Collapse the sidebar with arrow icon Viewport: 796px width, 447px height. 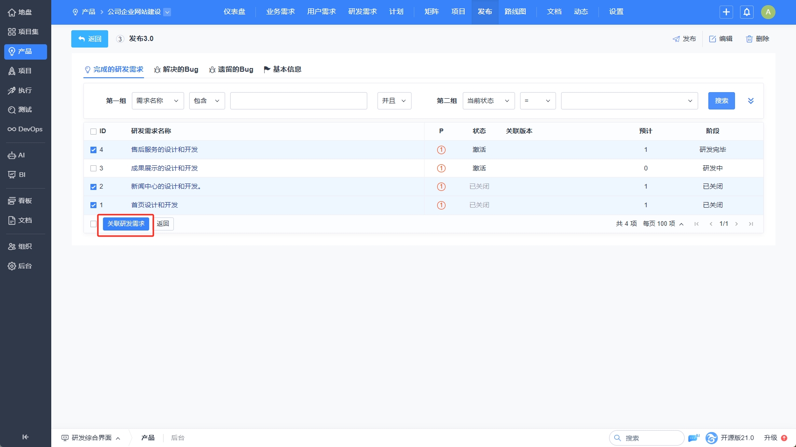25,437
